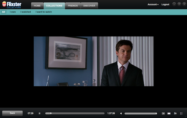
Task: Click the volume slider knob
Action: (x=156, y=113)
